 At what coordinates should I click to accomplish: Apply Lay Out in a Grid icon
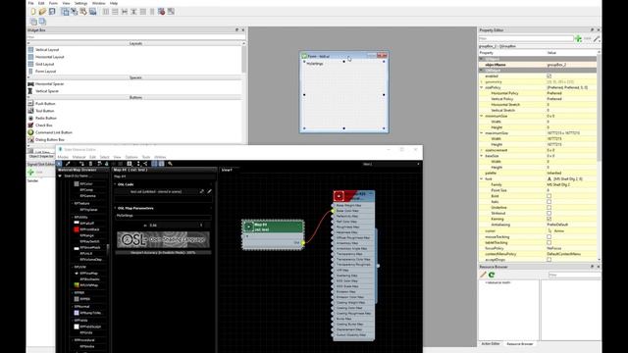(x=143, y=12)
